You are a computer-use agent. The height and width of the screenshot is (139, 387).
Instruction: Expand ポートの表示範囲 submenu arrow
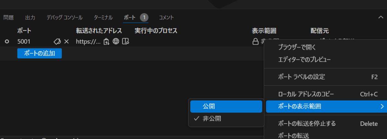tap(382, 106)
